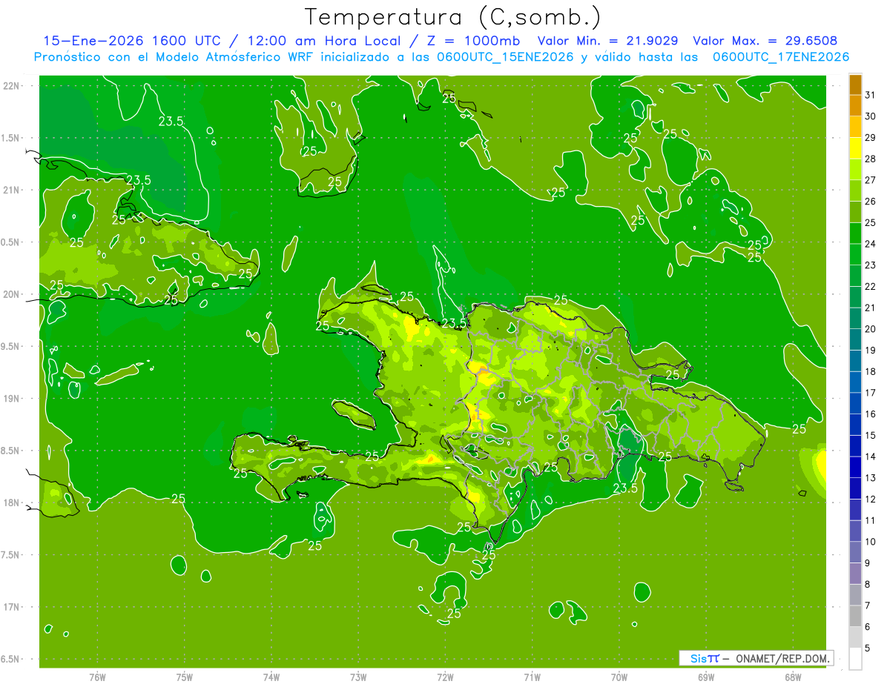The height and width of the screenshot is (687, 890).
Task: Pick the yellow color scale segment between 28 and 29
Action: 856,148
